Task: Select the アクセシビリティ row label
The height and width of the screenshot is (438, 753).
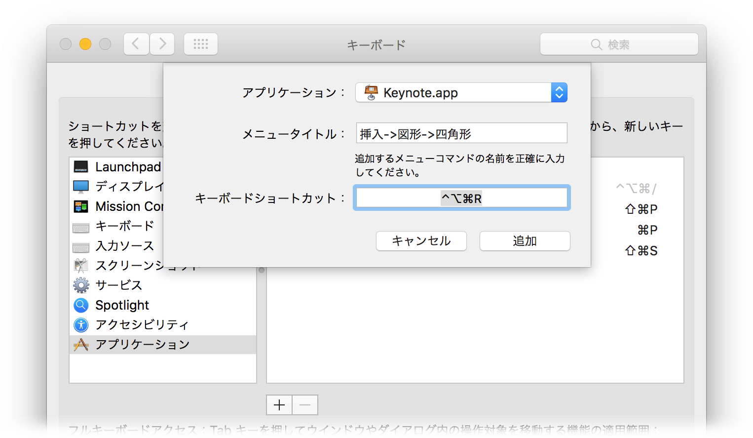Action: 142,324
